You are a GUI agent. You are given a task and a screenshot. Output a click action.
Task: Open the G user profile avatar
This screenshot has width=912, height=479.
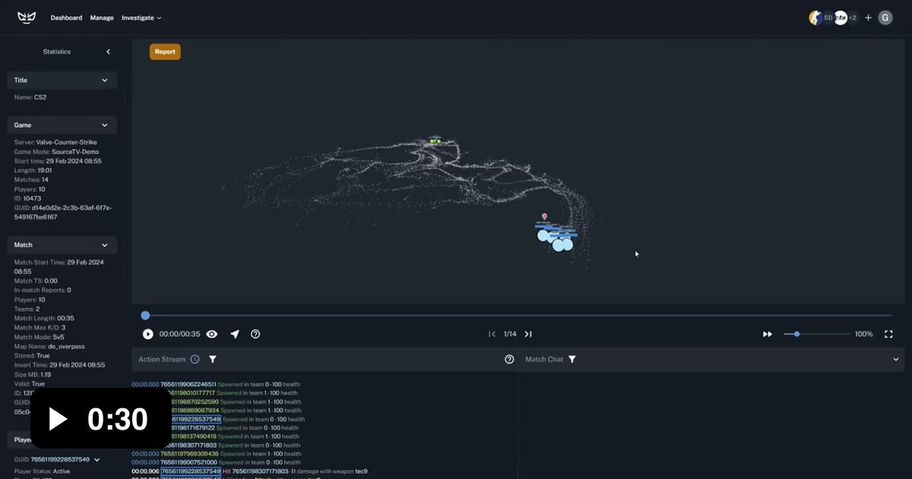point(885,17)
